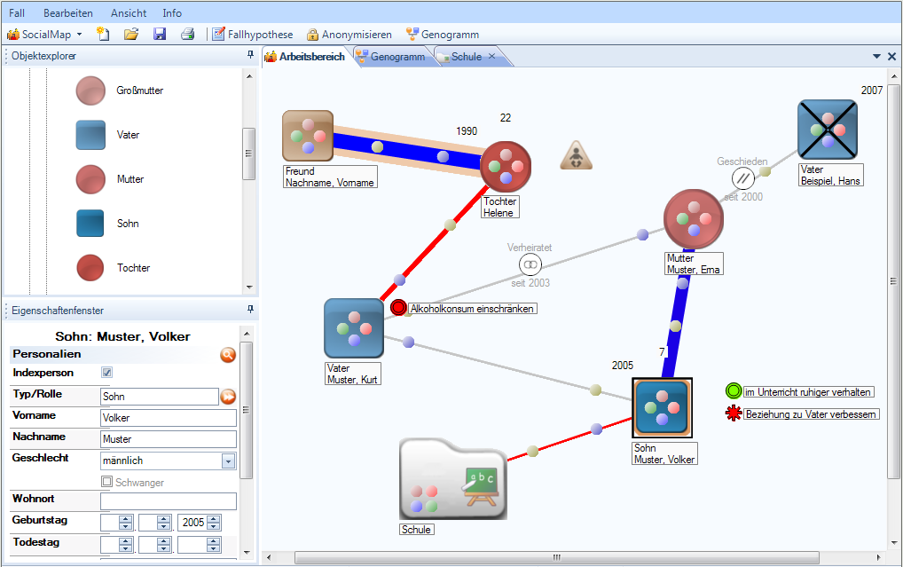Image resolution: width=903 pixels, height=567 pixels.
Task: Click the Save diskette toolbar icon
Action: click(160, 34)
